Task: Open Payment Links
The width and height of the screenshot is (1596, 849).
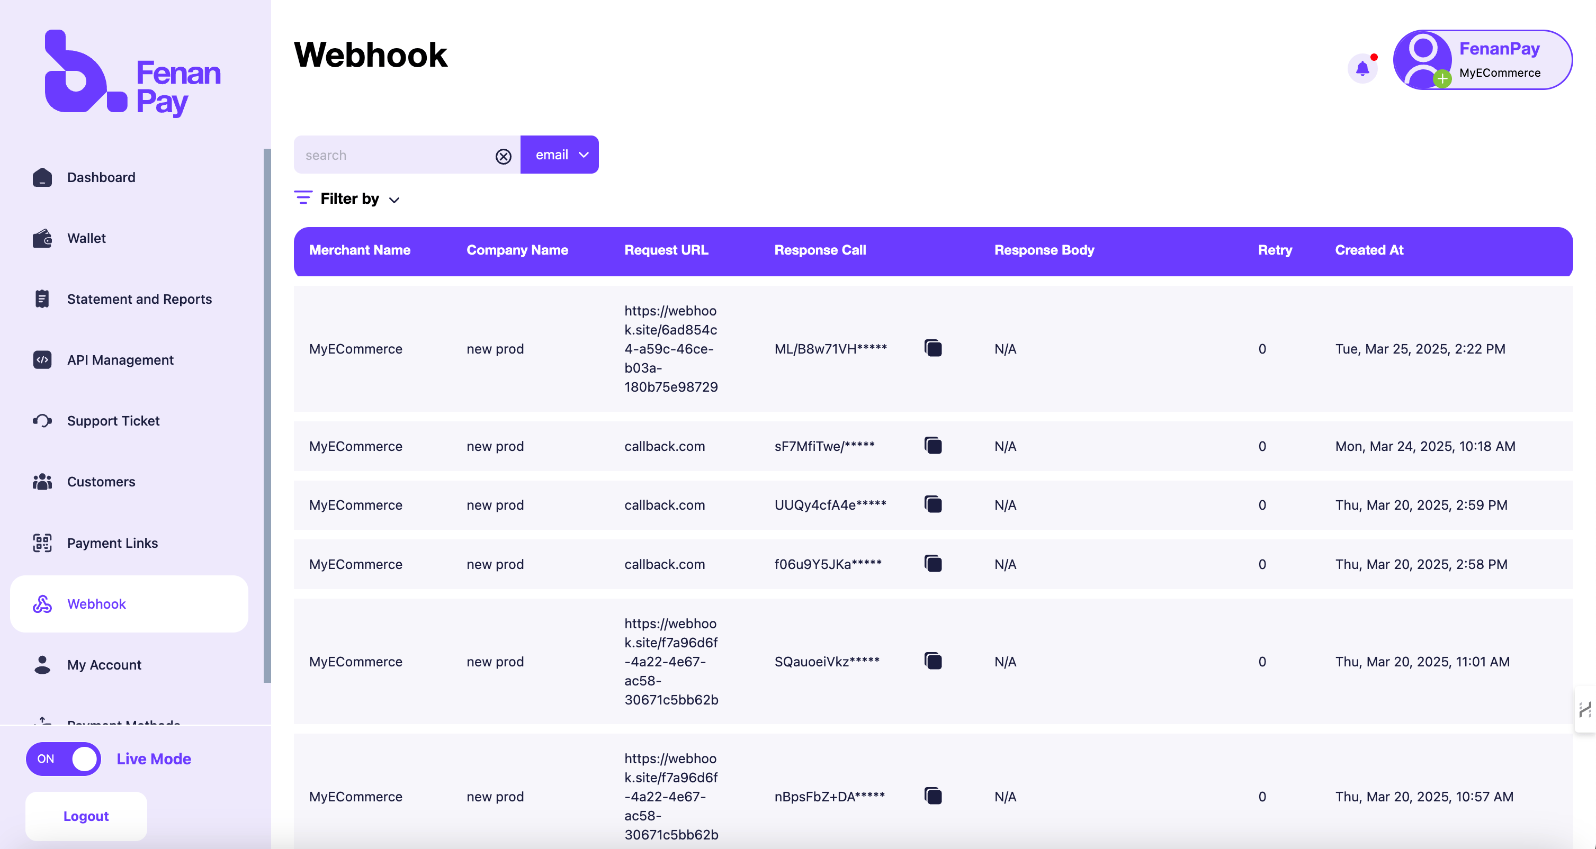Action: [x=112, y=543]
